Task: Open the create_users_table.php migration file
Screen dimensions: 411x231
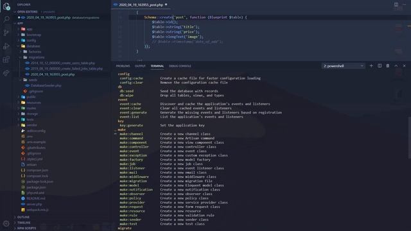Action: tap(63, 63)
